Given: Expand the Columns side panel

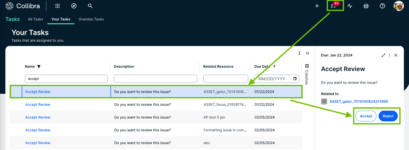Looking at the screenshot, I should tap(307, 74).
